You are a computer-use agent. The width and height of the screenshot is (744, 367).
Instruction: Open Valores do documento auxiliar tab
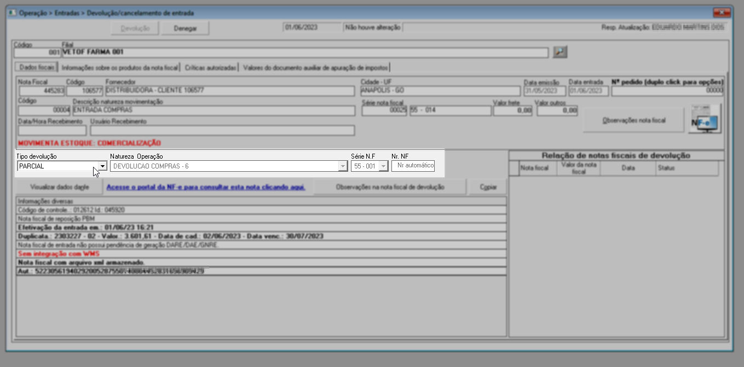316,68
